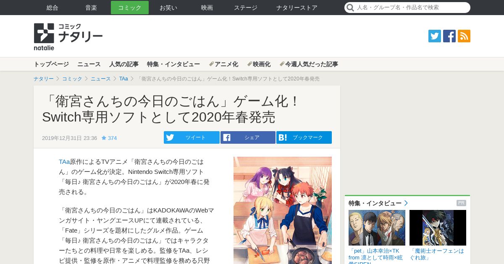Viewport: 504px width, 264px height.
Task: Open 特集・インタビュー menu item
Action: 173,64
